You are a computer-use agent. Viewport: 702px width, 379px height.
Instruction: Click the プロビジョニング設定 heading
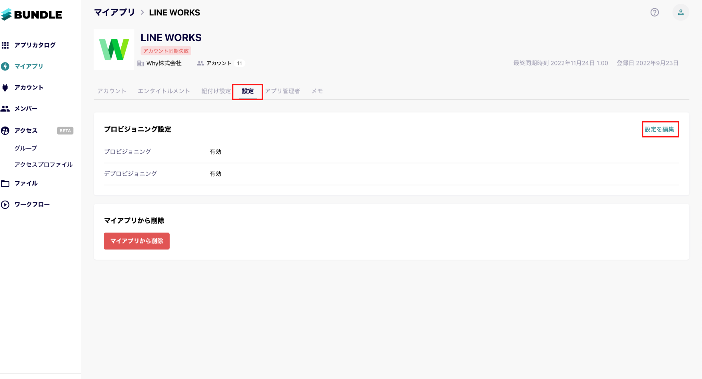click(137, 129)
